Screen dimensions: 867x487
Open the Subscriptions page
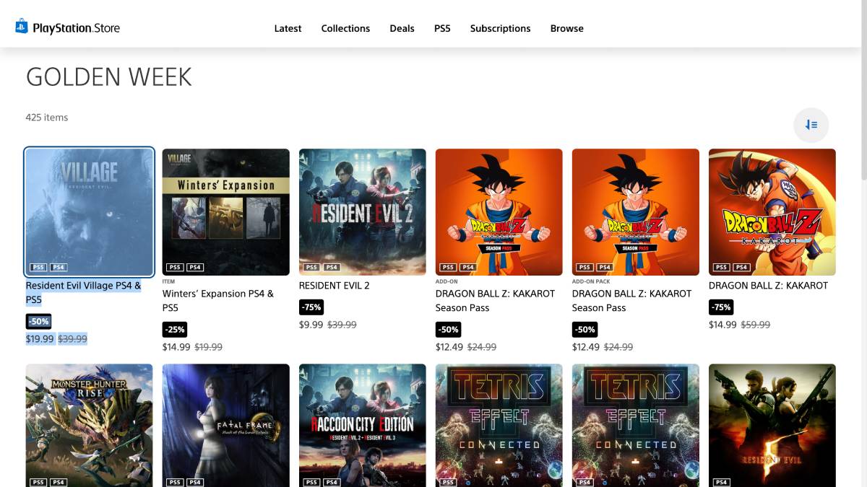[x=500, y=28]
